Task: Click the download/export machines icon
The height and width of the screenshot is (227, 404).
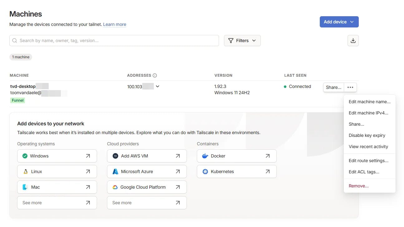Action: coord(353,41)
